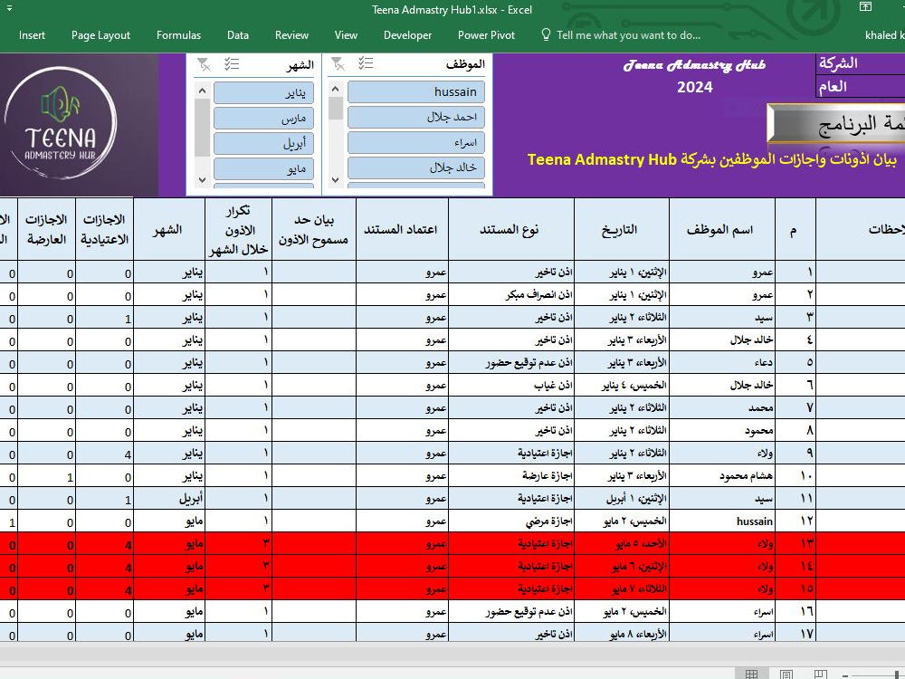This screenshot has height=679, width=905.
Task: Select the نوع المستند column header
Action: [510, 229]
